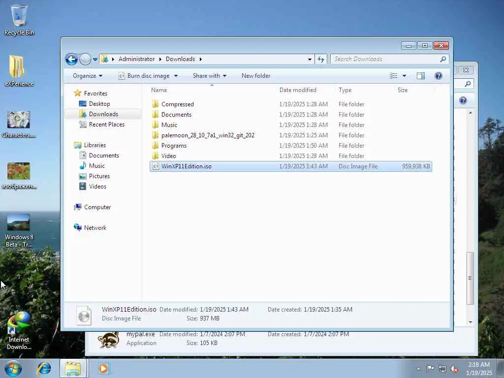Image resolution: width=504 pixels, height=378 pixels.
Task: Click Burn disc image toolbar button
Action: click(x=144, y=76)
